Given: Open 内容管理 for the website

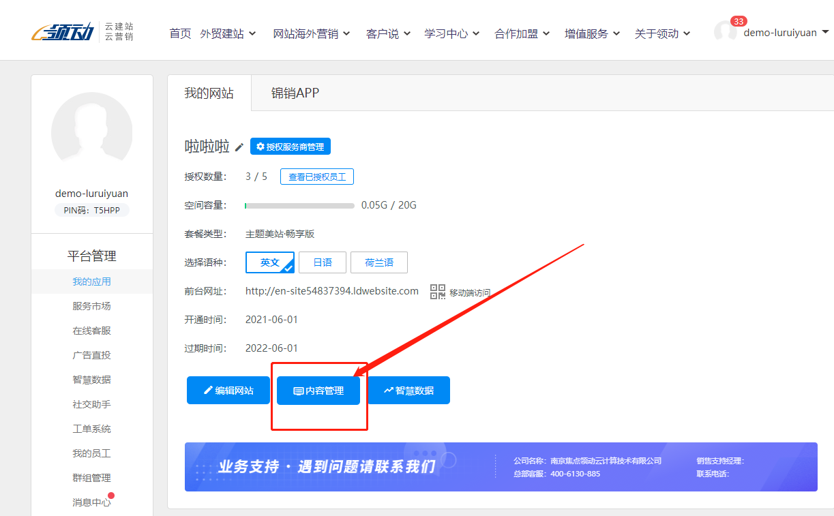Looking at the screenshot, I should (x=318, y=391).
